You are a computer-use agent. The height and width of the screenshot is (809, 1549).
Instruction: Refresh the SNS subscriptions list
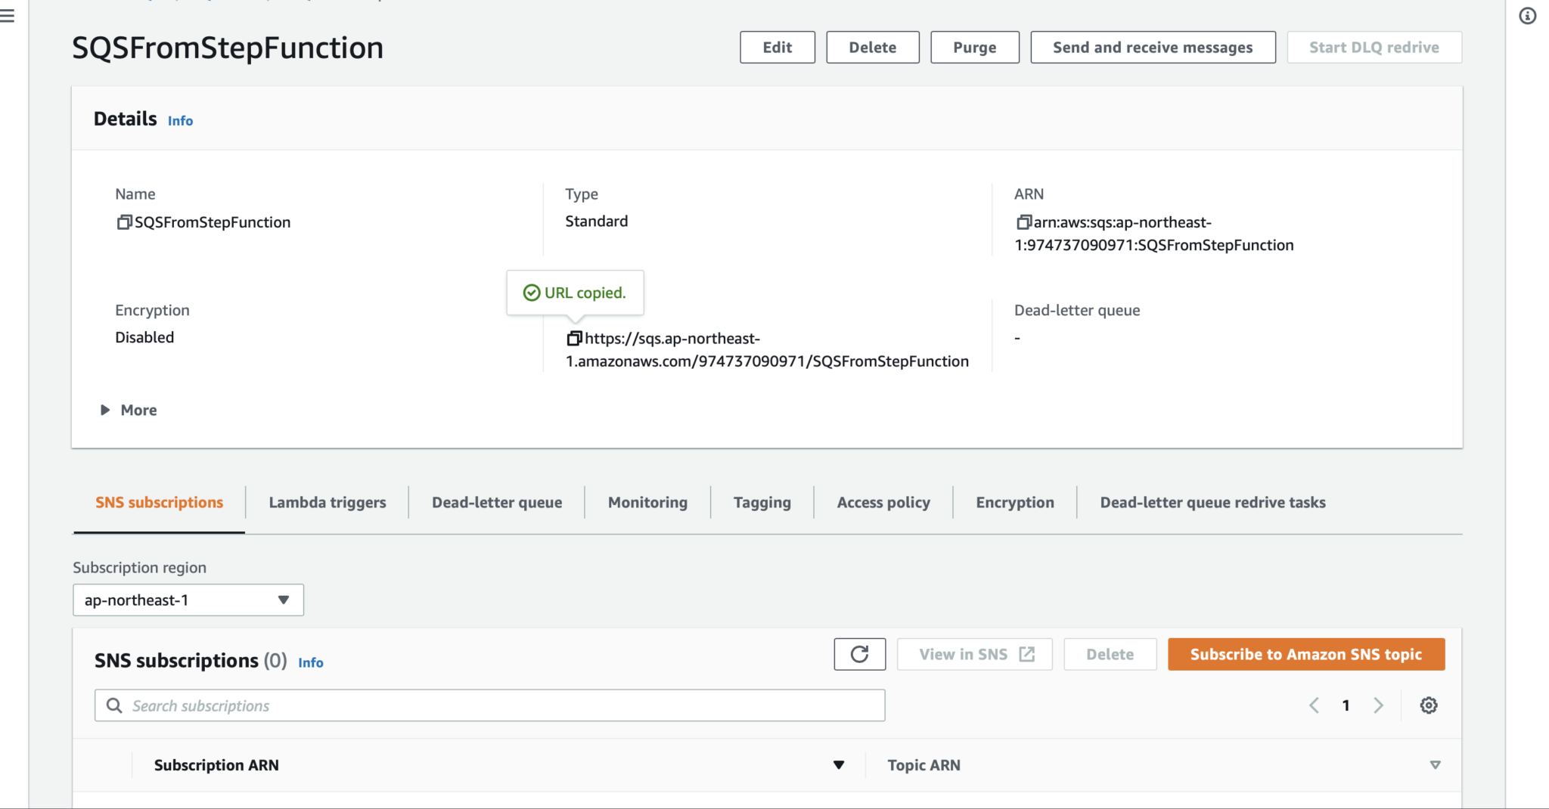click(x=859, y=654)
